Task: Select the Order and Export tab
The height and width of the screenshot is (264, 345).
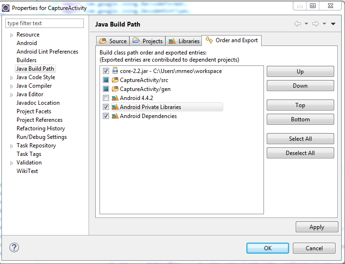Action: 231,40
